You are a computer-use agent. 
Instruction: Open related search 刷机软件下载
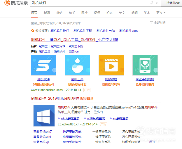pos(83,31)
